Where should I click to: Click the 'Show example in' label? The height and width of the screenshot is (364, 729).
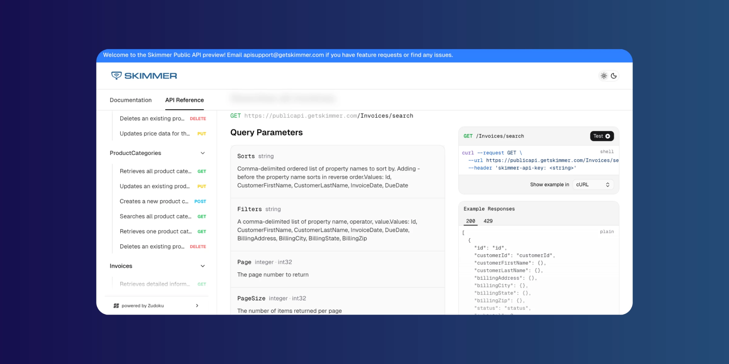pyautogui.click(x=550, y=184)
